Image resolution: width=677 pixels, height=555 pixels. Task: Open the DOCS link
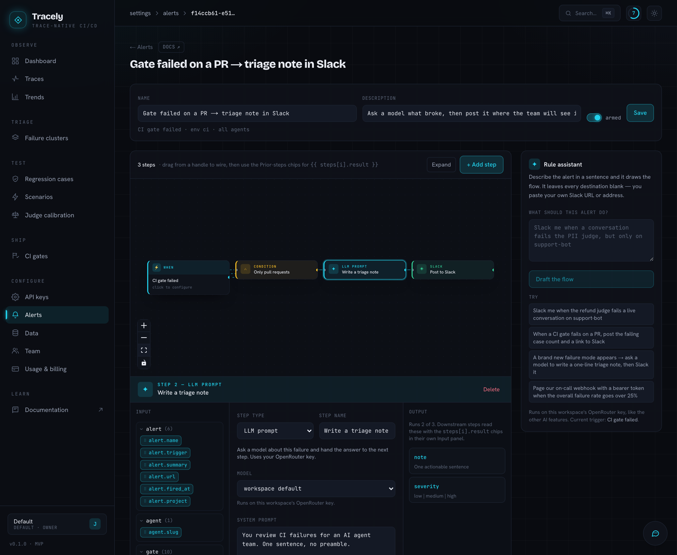[171, 47]
